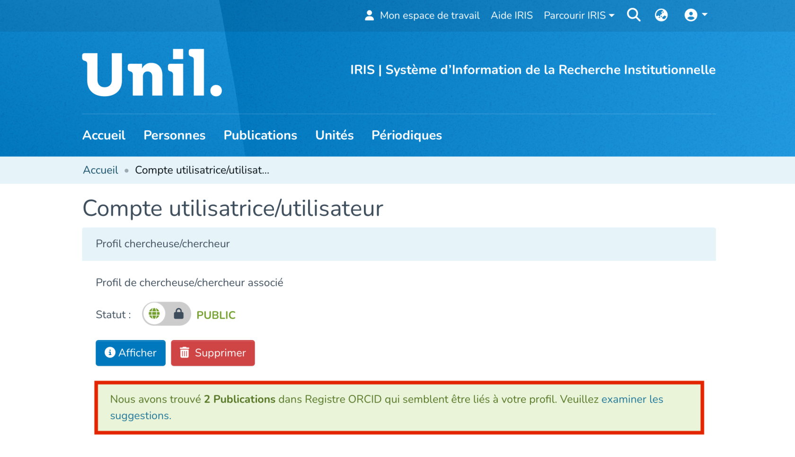Click the examiner les suggestions link
Viewport: 795px width, 457px height.
point(632,399)
